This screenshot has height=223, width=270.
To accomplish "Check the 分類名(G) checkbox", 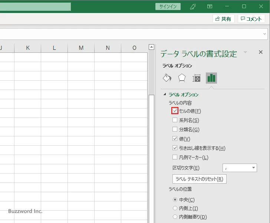I will pos(175,129).
